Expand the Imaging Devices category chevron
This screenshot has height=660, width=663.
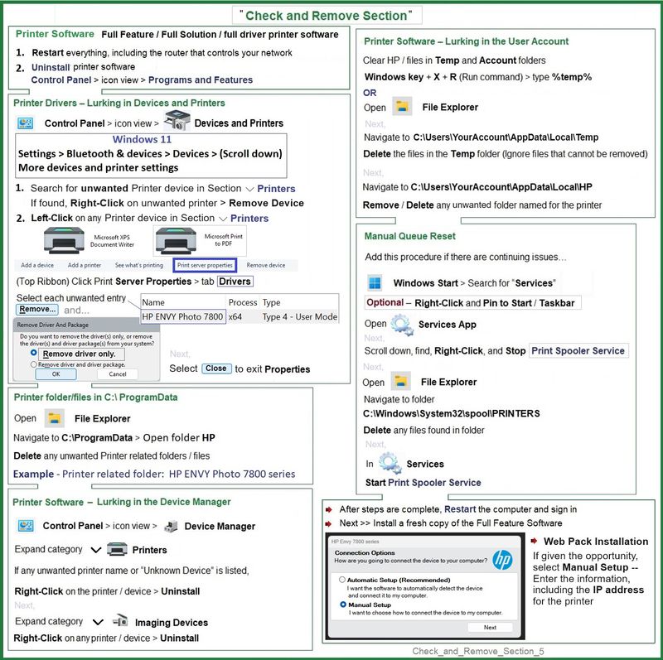98,622
